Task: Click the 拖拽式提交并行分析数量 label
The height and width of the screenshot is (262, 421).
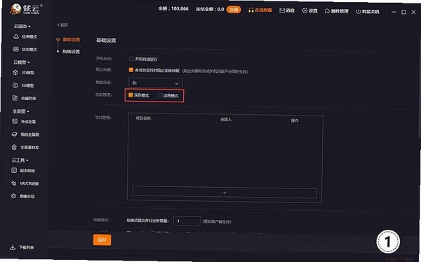Action: click(x=147, y=221)
